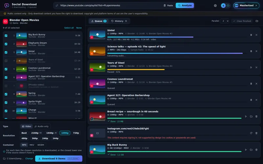Select Audio only download type
Screen dimensions: 263x164
(41, 126)
